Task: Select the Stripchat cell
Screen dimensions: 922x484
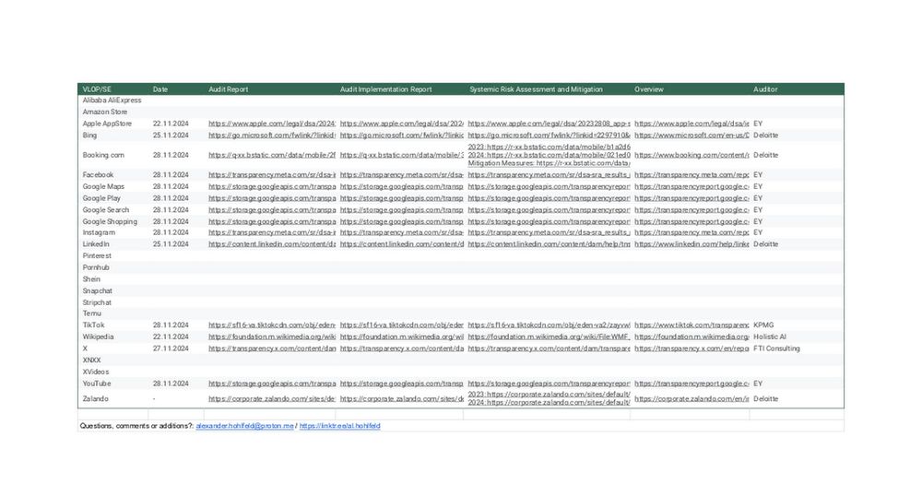Action: [97, 302]
